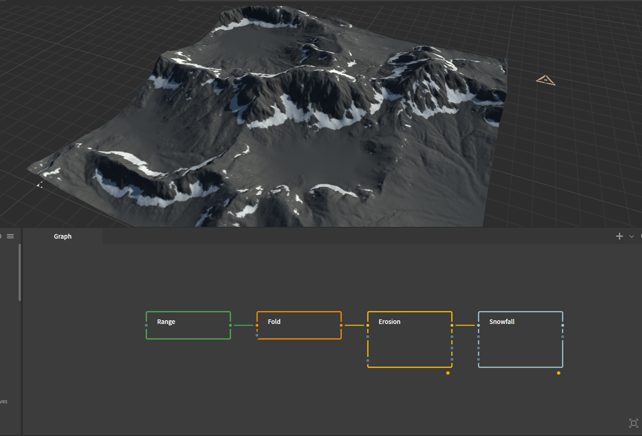Viewport: 642px width, 436px height.
Task: Click the connection wire between Fold and Erosion
Action: 354,325
